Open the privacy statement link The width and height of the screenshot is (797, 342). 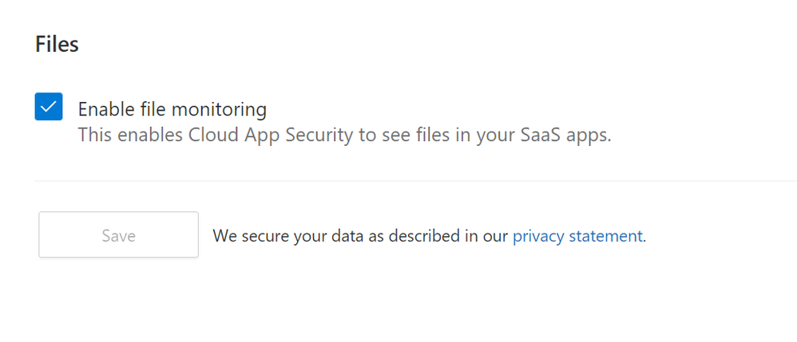click(x=577, y=236)
